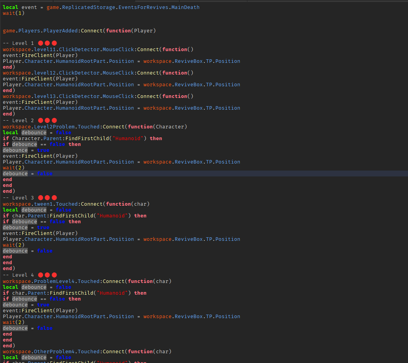Screen dimensions: 408x363
Task: Select the highlighted debounce variable under Level 2
Action: pyautogui.click(x=34, y=132)
